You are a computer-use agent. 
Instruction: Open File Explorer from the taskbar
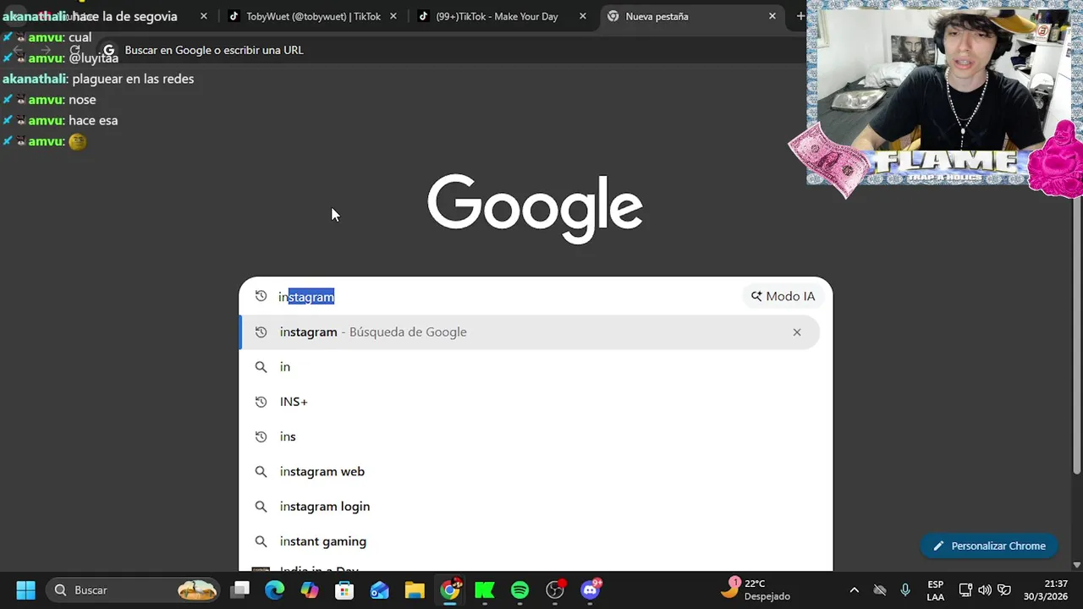(x=414, y=590)
